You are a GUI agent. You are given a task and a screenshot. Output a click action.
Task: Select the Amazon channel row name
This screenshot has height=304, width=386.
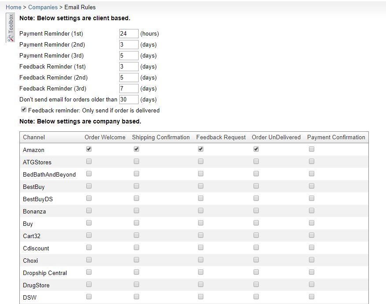point(33,150)
